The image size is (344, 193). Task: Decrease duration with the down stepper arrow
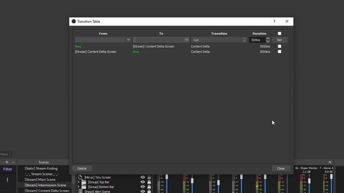[x=268, y=41]
